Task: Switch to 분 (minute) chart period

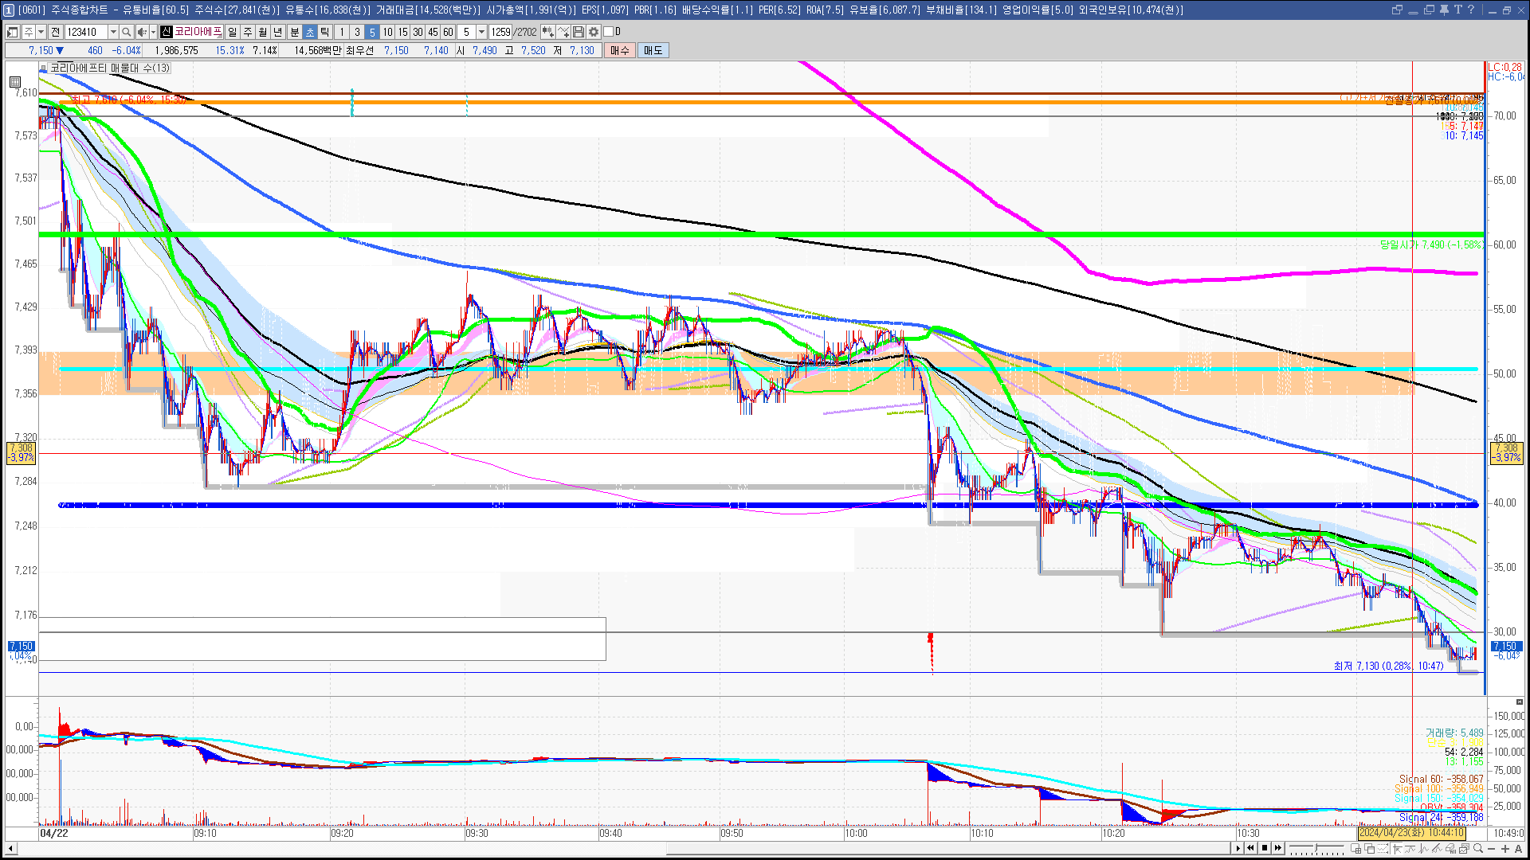Action: (x=294, y=32)
